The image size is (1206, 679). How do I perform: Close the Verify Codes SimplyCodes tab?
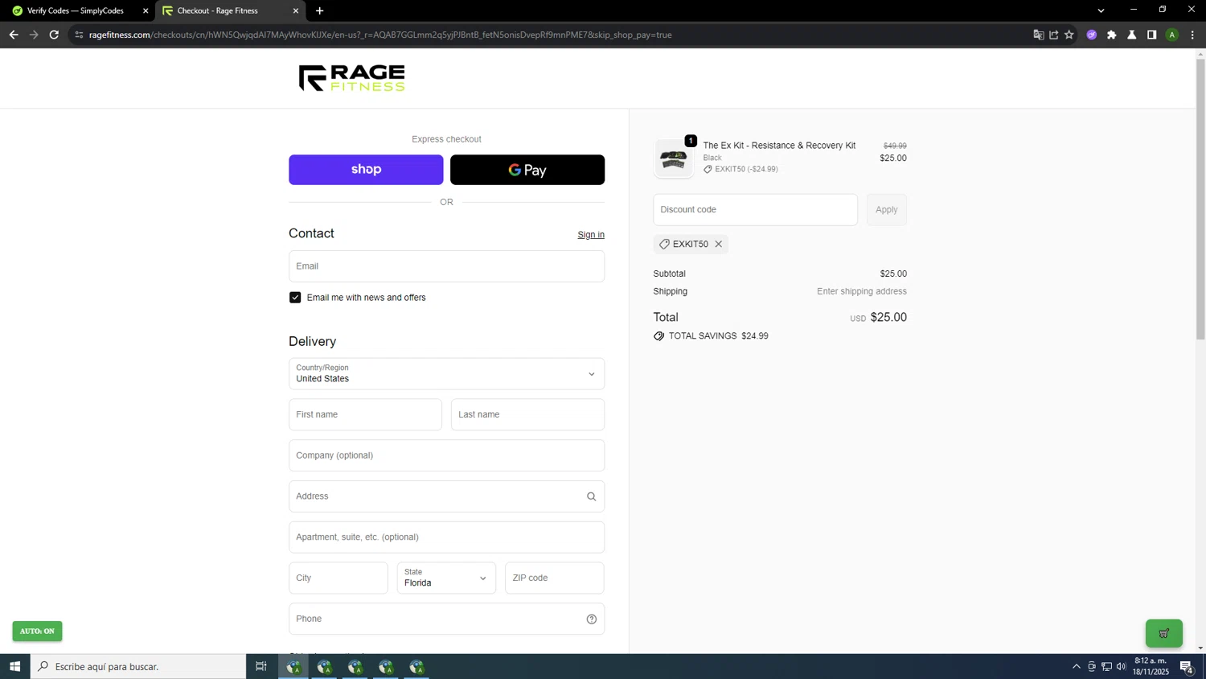click(146, 10)
